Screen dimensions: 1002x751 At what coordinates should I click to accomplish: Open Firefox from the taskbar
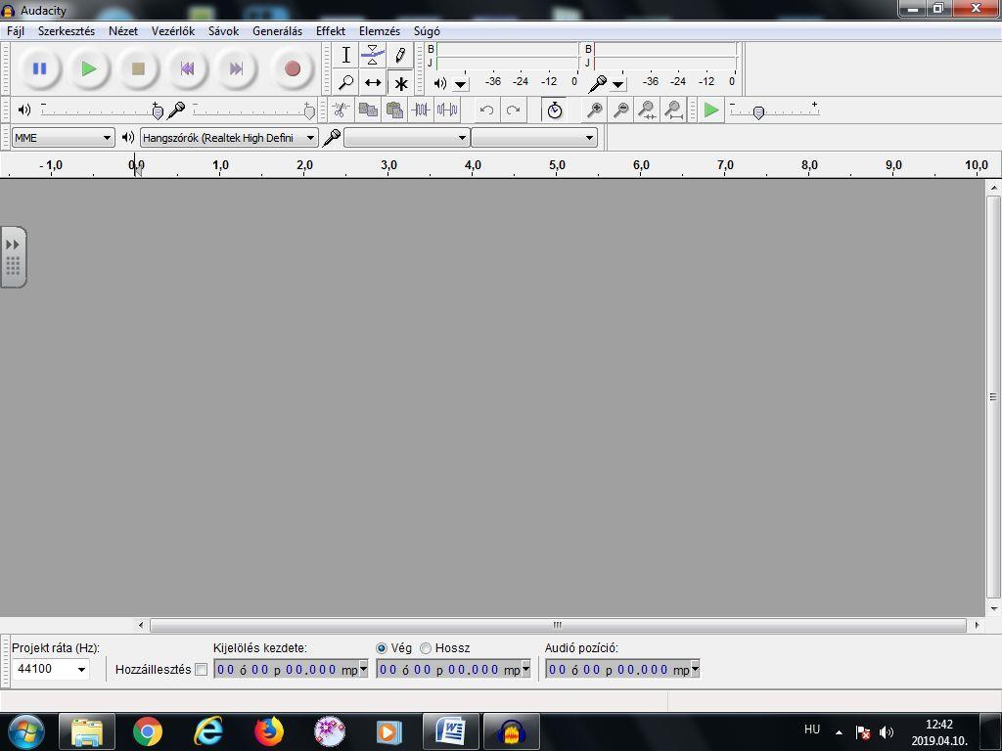pyautogui.click(x=268, y=731)
